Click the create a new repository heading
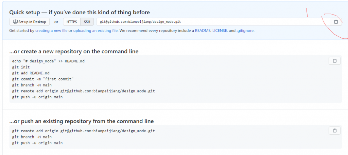Image resolution: width=348 pixels, height=155 pixels. pos(74,51)
